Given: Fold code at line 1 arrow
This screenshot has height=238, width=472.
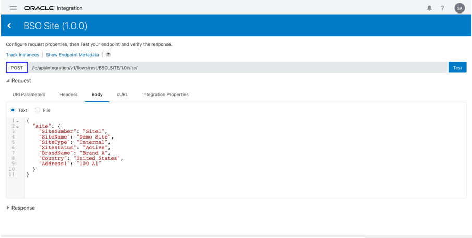Looking at the screenshot, I should tap(17, 121).
